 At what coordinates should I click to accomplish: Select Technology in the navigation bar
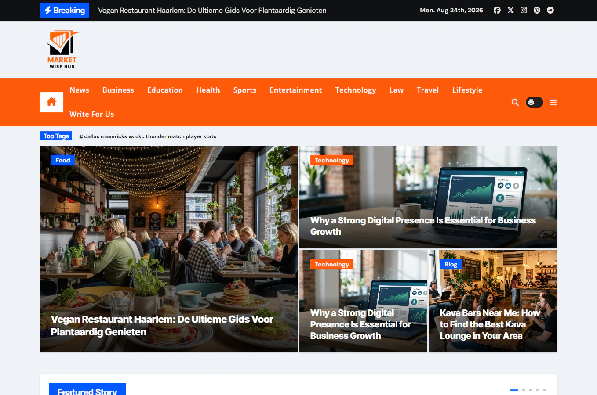tap(356, 90)
